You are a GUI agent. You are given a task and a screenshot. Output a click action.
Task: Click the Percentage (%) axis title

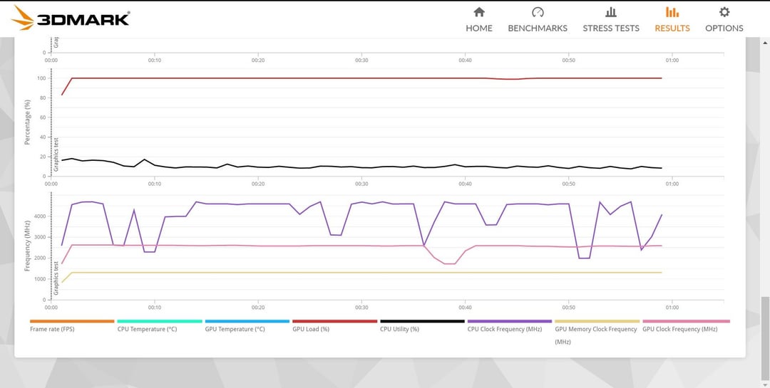[28, 122]
